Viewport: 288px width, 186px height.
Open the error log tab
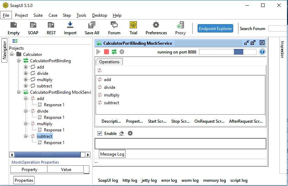coord(169,180)
